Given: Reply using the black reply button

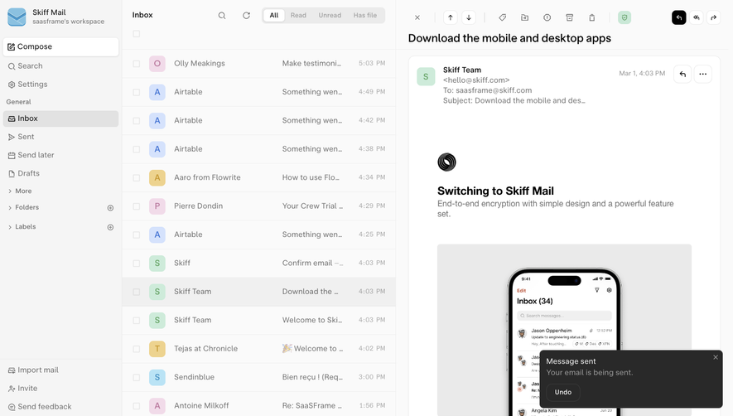Looking at the screenshot, I should [x=679, y=17].
